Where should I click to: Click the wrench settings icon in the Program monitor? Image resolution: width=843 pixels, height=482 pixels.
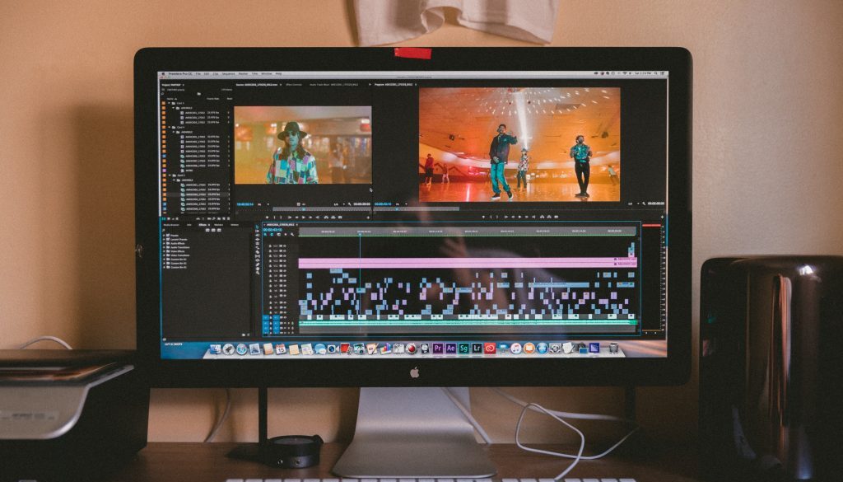pos(644,204)
